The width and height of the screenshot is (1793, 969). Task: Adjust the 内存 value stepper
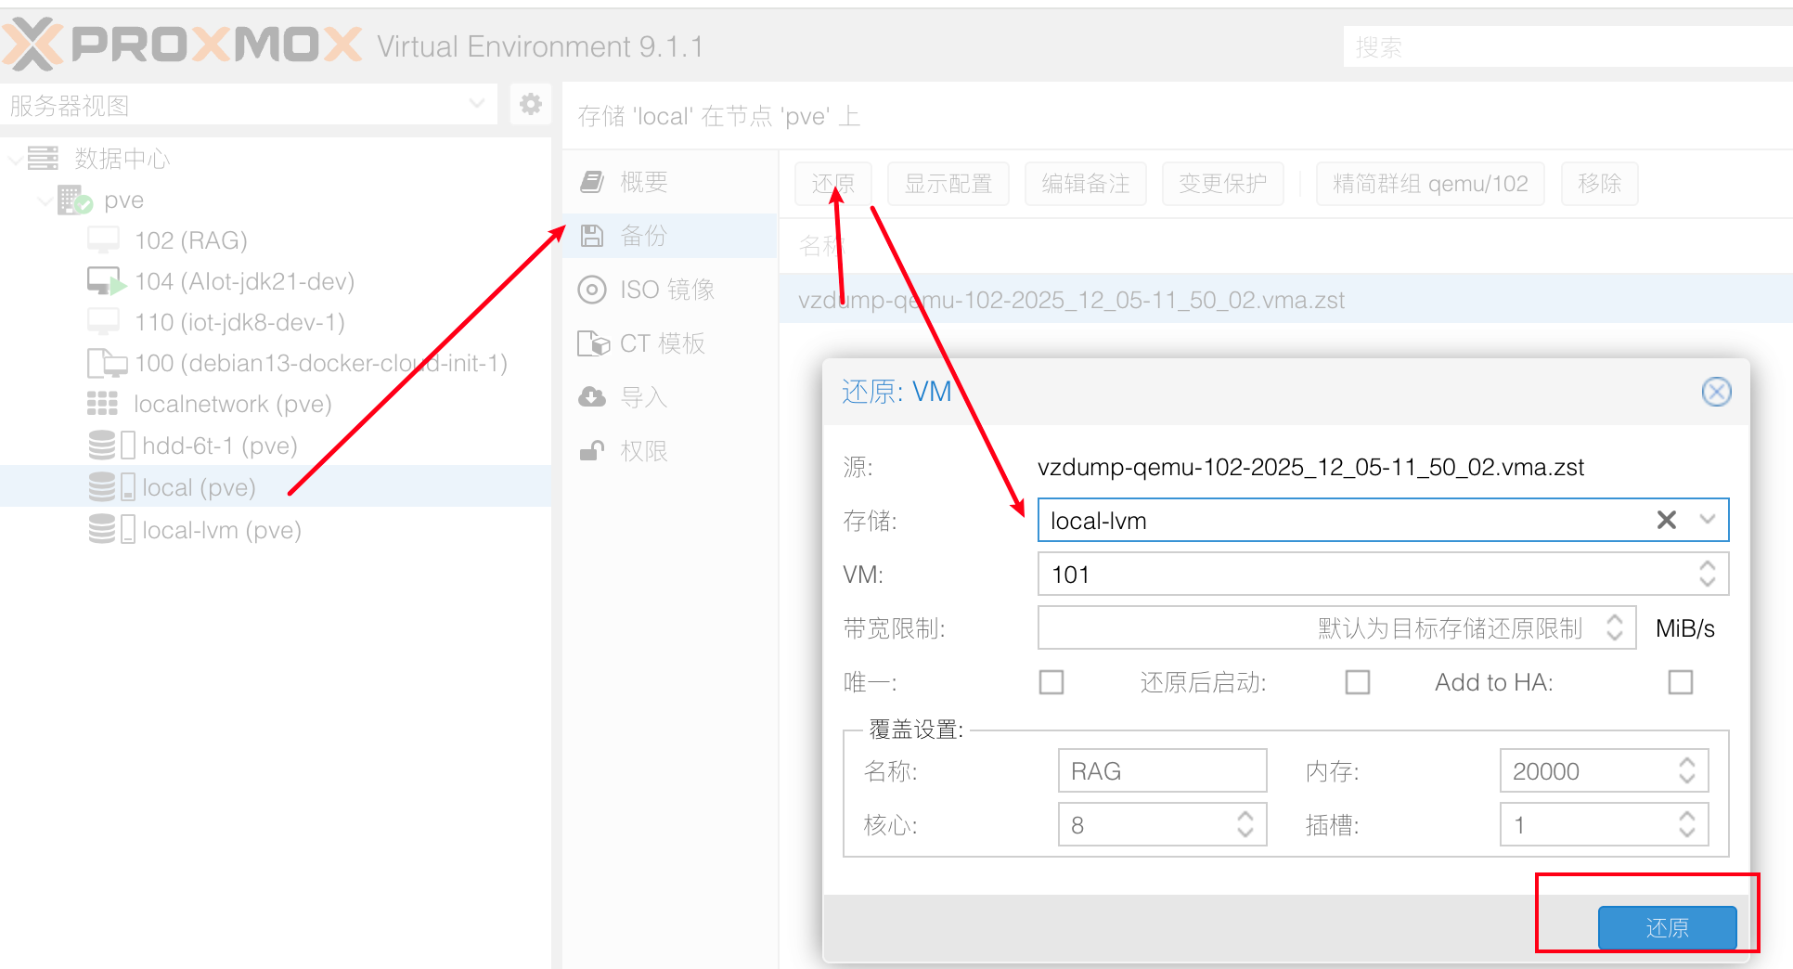(x=1686, y=770)
